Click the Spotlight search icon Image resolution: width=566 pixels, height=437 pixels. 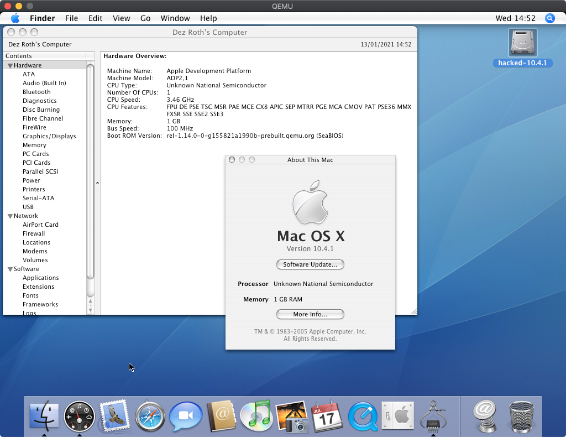tap(550, 18)
